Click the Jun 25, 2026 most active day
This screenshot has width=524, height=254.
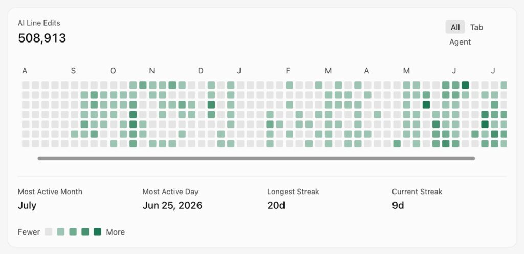[172, 205]
